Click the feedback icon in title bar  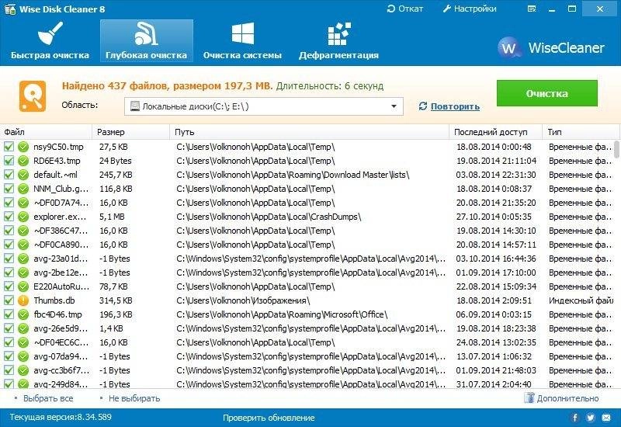tap(532, 9)
